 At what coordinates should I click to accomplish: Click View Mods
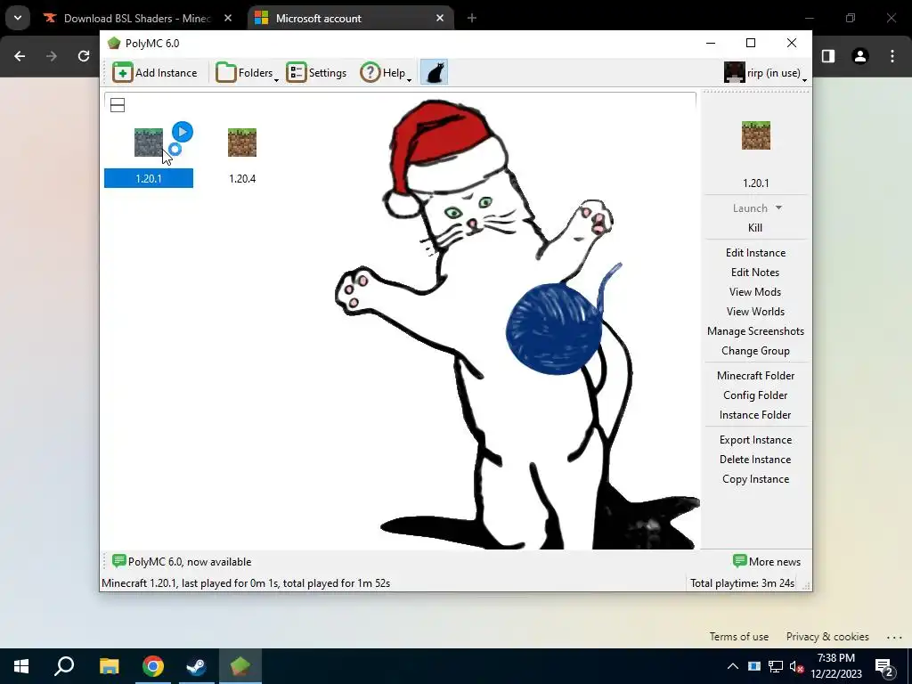coord(755,292)
